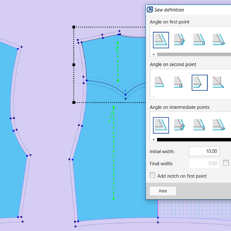231x231 pixels.
Task: Click the middle-left selection handle of the pattern
Action: click(74, 65)
